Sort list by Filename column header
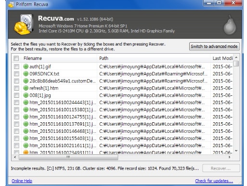Viewport: 247px width, 186px height. point(59,58)
